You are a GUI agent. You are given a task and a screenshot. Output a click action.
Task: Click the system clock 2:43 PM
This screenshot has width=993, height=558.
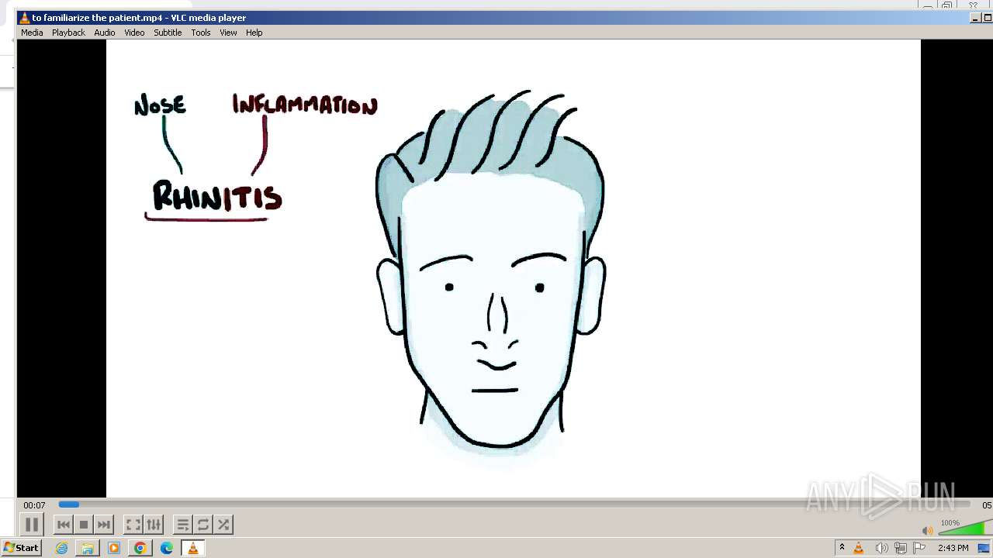[953, 548]
